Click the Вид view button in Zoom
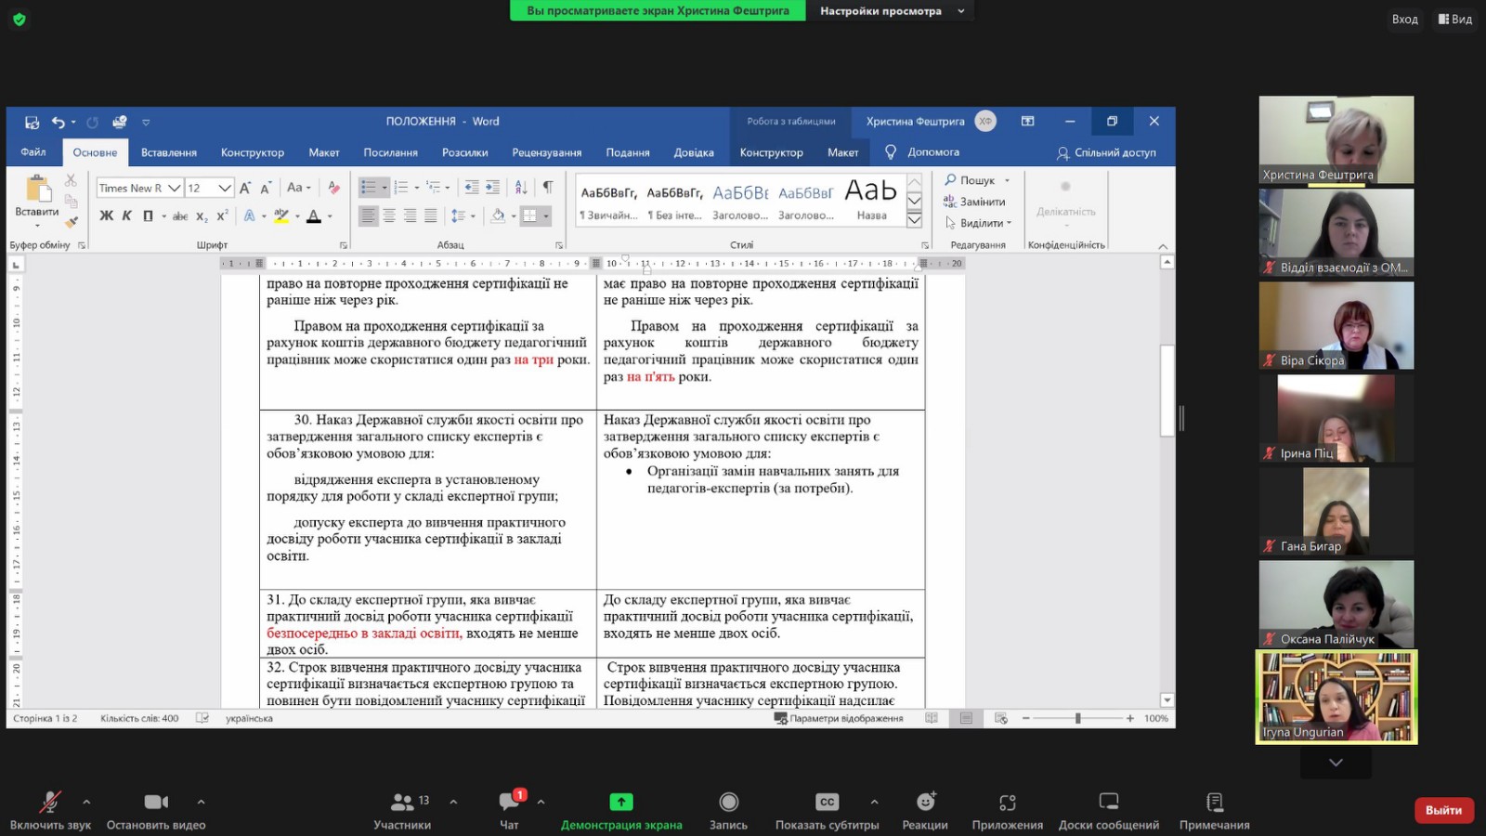 [x=1455, y=19]
